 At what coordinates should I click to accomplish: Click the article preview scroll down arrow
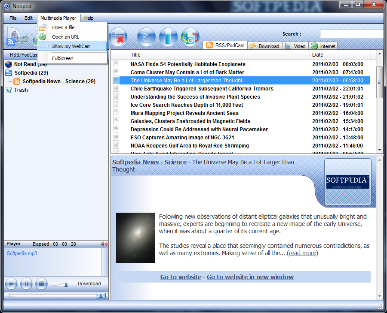pos(380,296)
